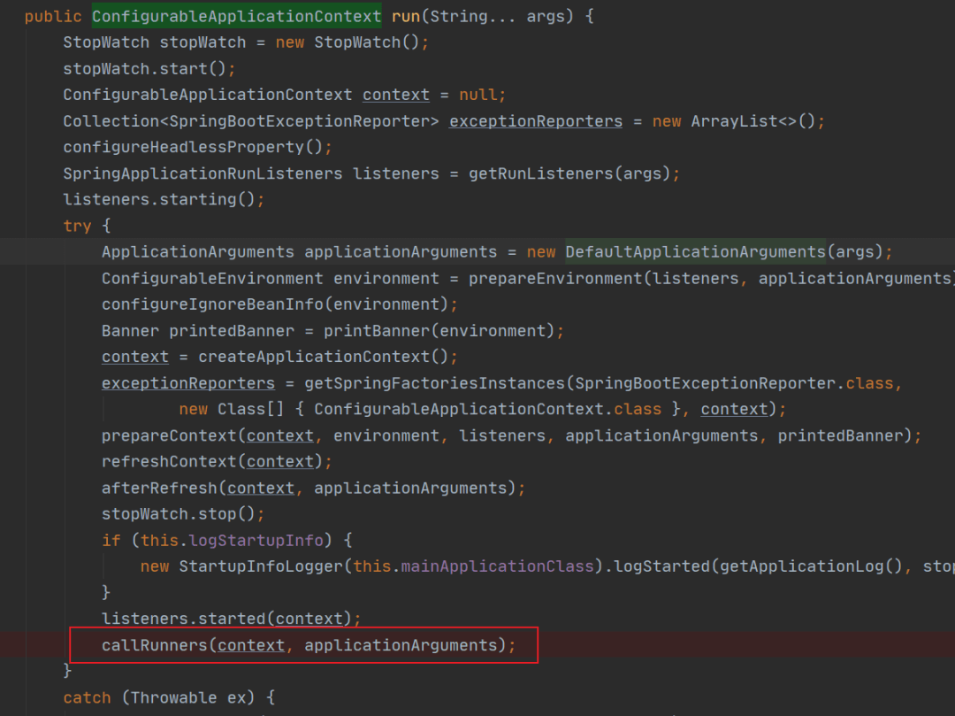Screen dimensions: 955x716
Task: Click the printedBanner variable declaration
Action: point(232,331)
